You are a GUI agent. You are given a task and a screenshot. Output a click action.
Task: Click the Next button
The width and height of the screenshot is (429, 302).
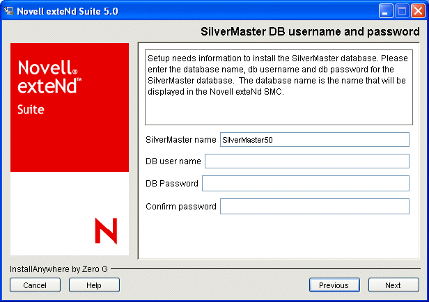click(x=393, y=285)
